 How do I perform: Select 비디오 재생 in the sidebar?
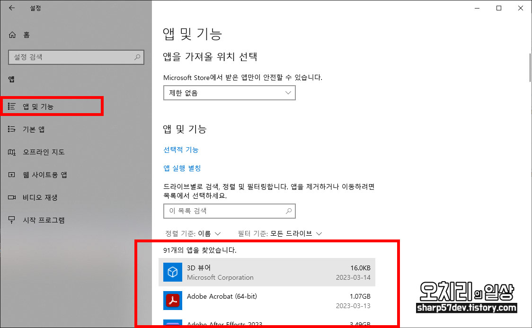point(40,197)
